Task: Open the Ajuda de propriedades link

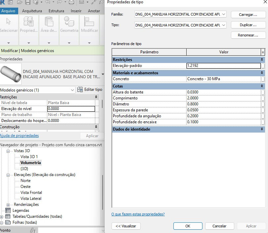Action: (x=19, y=136)
